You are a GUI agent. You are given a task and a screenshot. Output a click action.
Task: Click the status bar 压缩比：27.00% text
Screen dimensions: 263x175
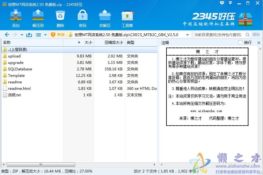(79, 171)
